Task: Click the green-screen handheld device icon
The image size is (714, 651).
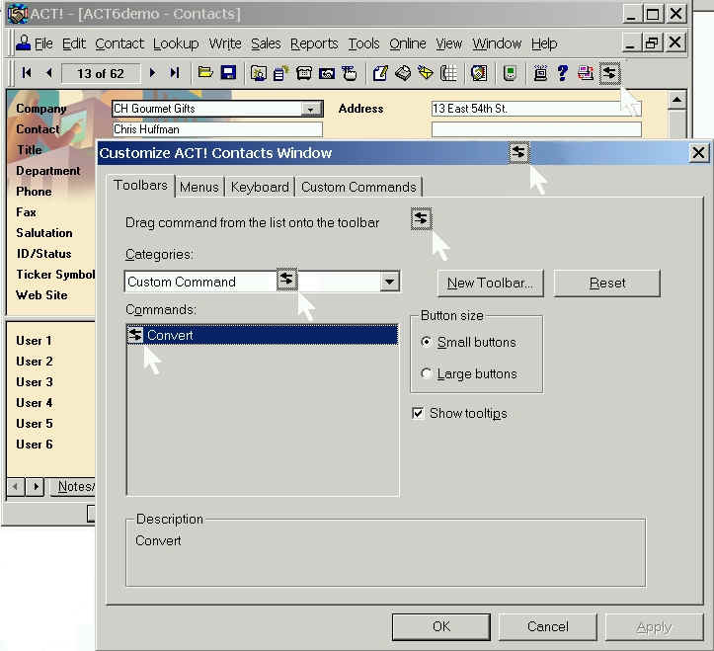Action: tap(510, 73)
